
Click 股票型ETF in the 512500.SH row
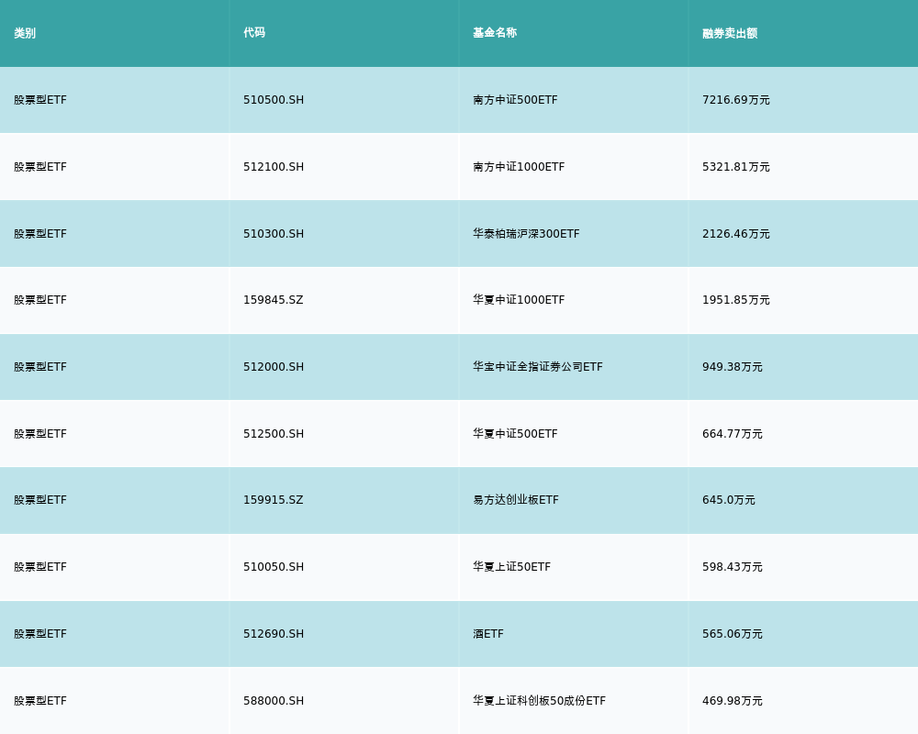(x=40, y=434)
